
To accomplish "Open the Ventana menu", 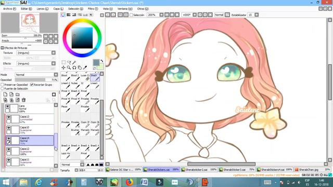I will click(x=125, y=9).
